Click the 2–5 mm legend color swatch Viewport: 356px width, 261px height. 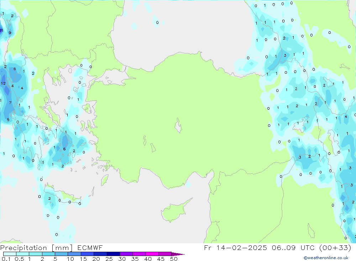click(48, 254)
